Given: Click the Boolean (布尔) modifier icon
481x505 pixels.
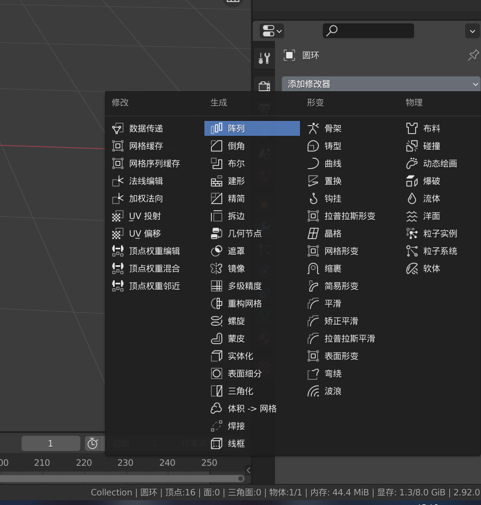Looking at the screenshot, I should click(x=216, y=163).
